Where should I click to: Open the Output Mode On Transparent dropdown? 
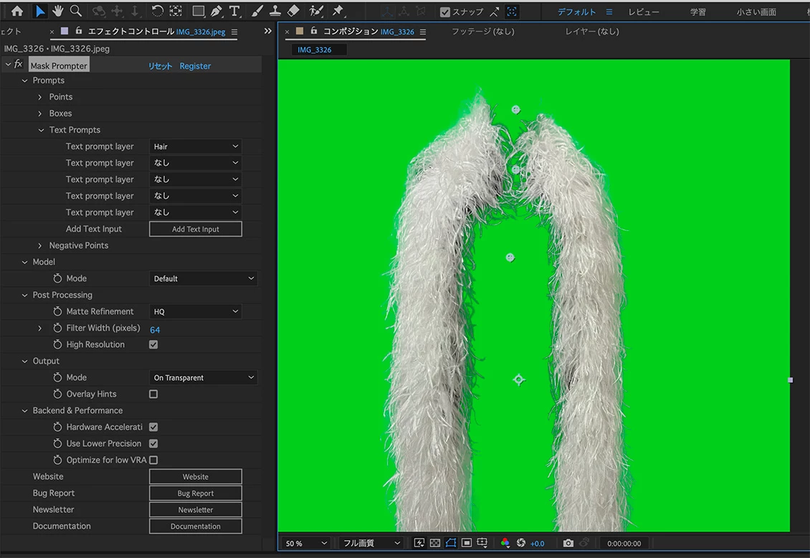204,378
